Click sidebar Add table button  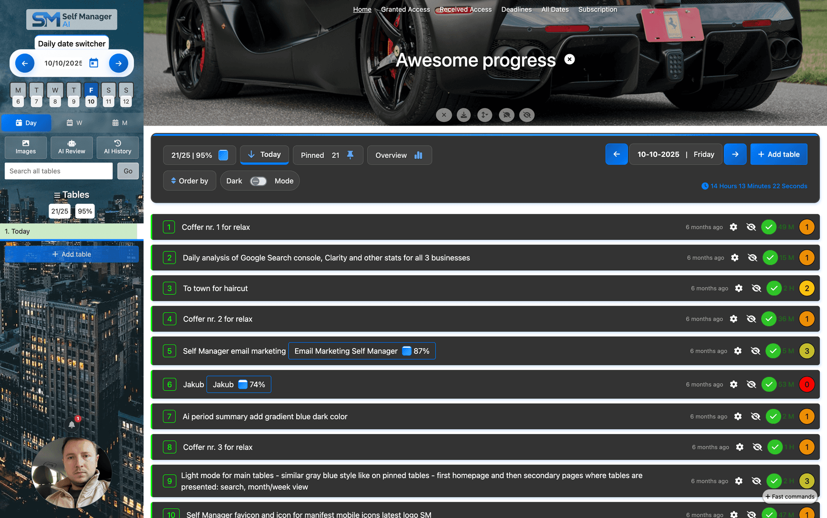72,254
